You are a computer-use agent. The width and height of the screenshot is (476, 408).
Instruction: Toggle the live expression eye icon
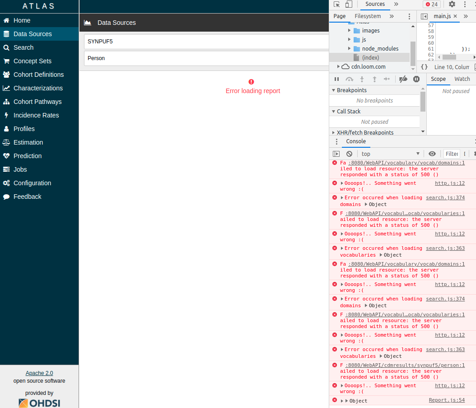coord(432,154)
